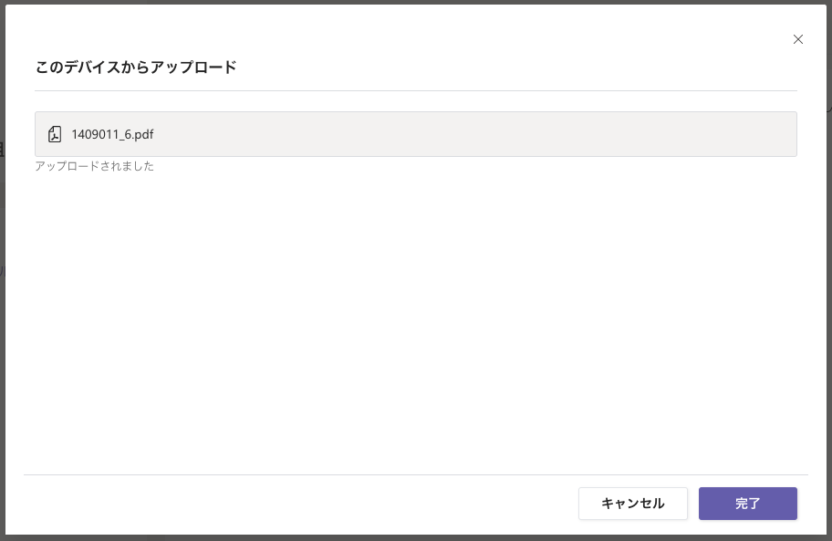The width and height of the screenshot is (832, 541).
Task: Click the header space right of the title
Action: [511, 67]
